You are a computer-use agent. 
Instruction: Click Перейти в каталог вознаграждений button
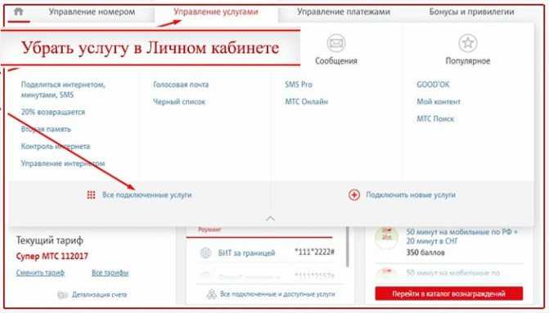449,293
